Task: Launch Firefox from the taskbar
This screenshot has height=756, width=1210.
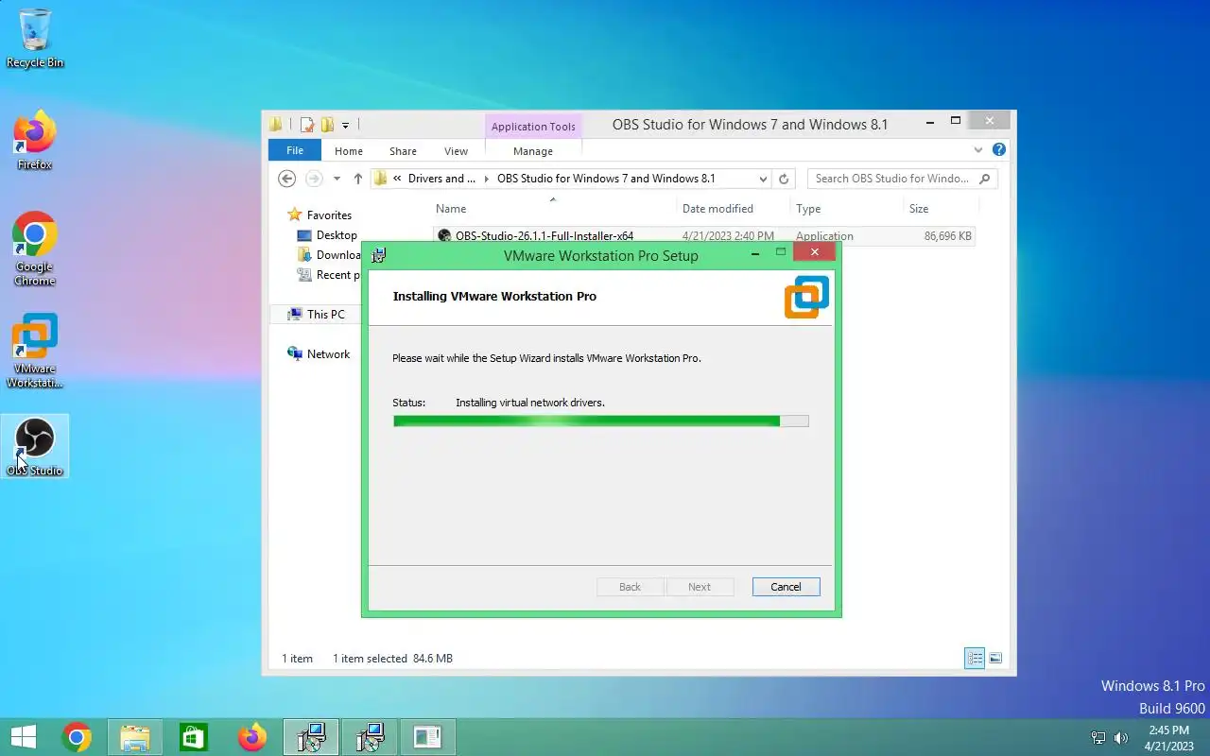Action: click(252, 737)
